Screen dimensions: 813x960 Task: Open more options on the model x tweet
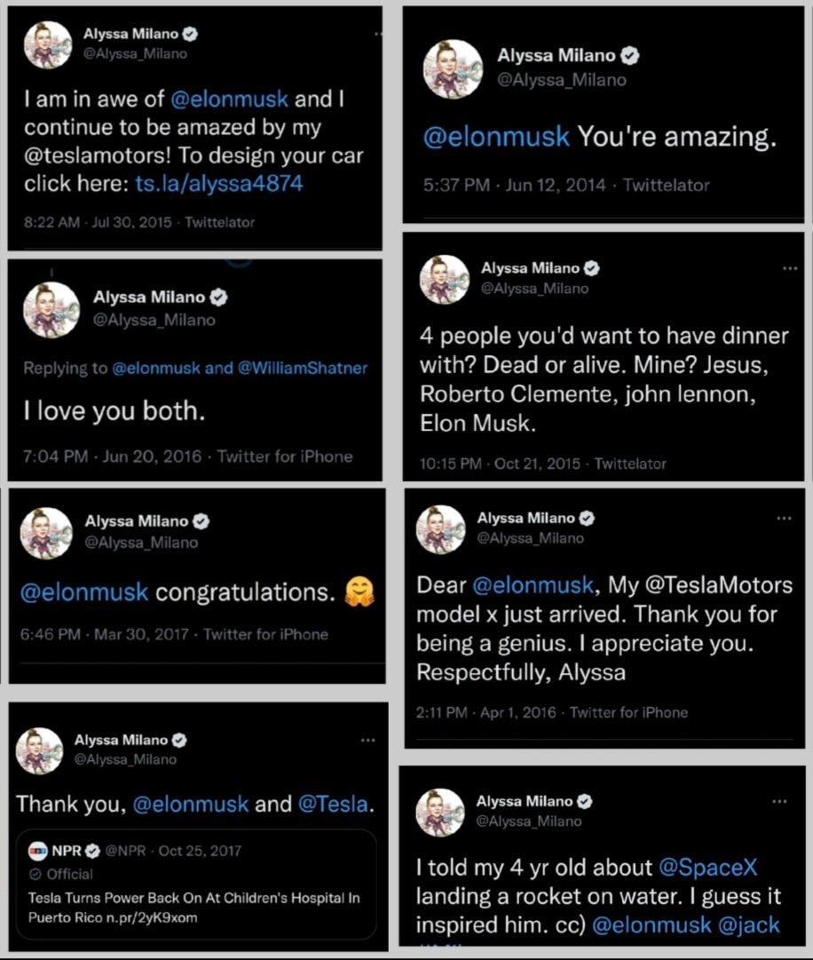click(783, 518)
